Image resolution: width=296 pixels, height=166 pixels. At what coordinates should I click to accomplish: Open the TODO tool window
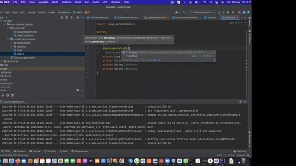[x=6, y=151]
